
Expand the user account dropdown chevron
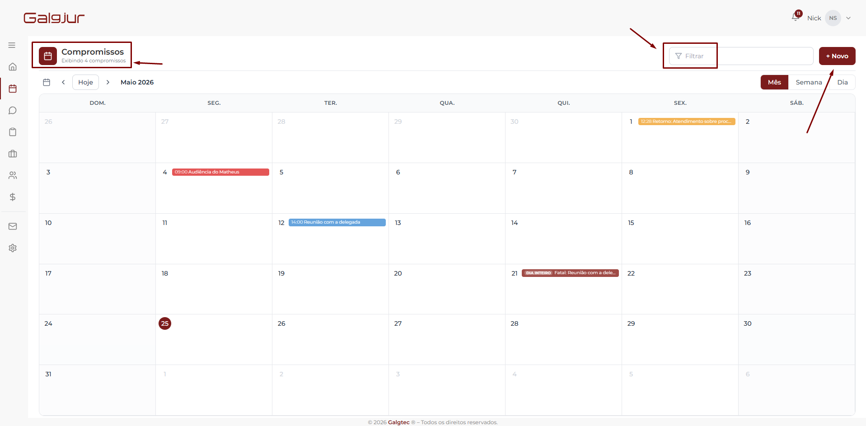tap(848, 18)
